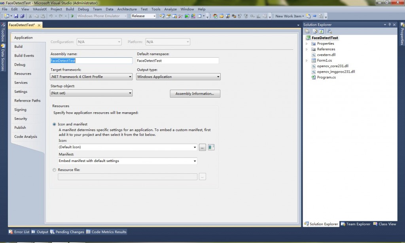
Task: Open the collapsed Data Sources side panel
Action: tap(3, 57)
